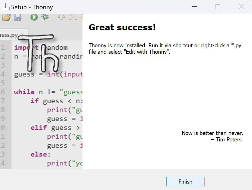Click the 'while' keyword on line 6
The width and height of the screenshot is (252, 190).
pyautogui.click(x=24, y=92)
